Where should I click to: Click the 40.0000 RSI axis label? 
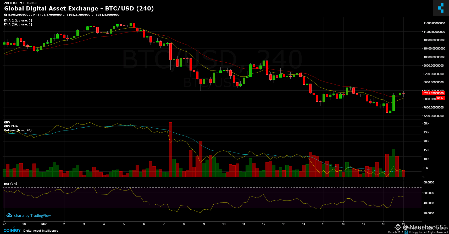coord(429,203)
